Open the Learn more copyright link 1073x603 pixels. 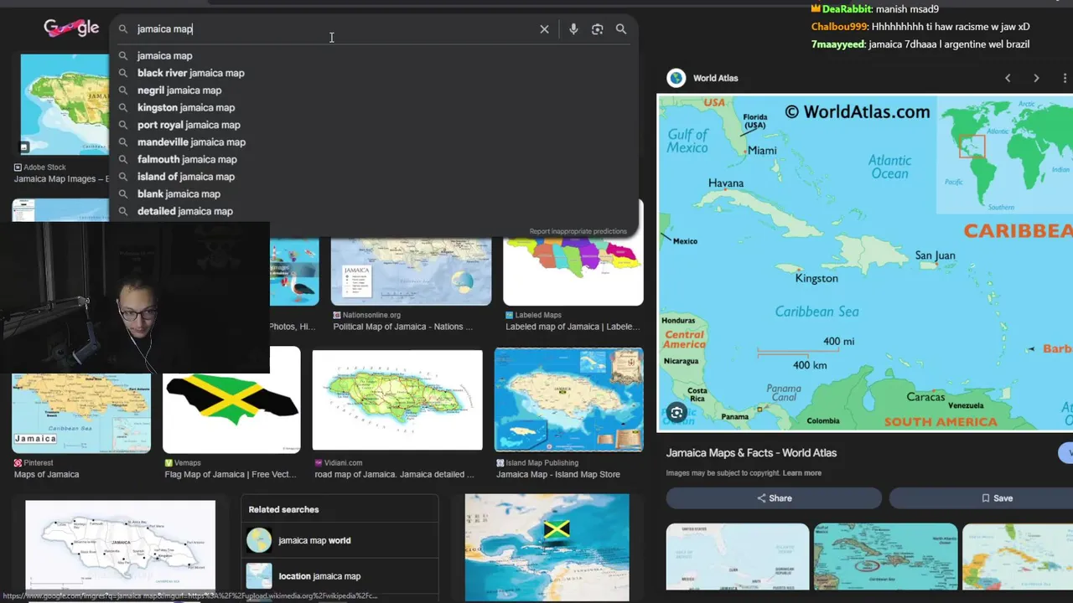801,473
